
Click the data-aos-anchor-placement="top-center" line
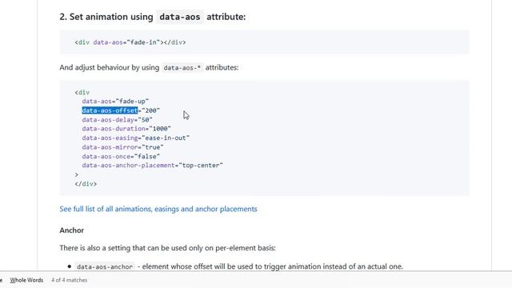pyautogui.click(x=153, y=166)
